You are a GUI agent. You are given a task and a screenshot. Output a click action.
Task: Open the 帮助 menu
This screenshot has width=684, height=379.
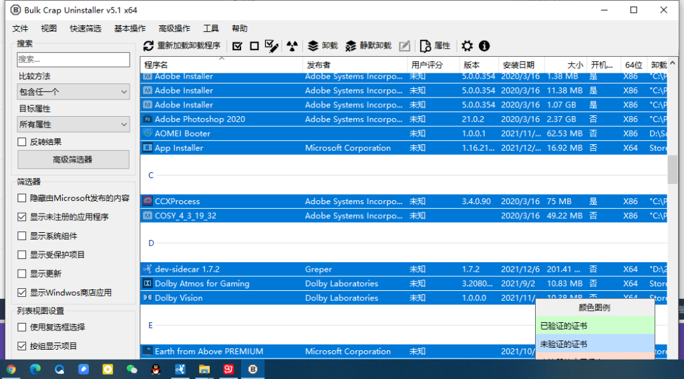pyautogui.click(x=240, y=29)
